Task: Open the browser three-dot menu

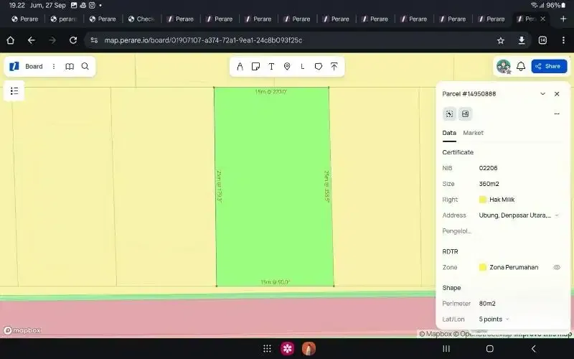Action: [563, 40]
